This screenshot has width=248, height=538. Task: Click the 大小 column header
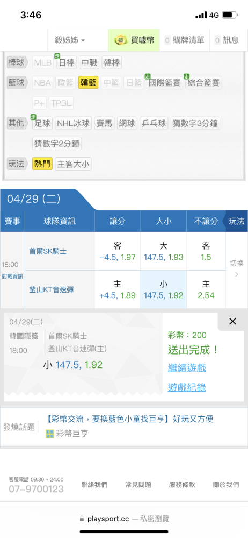point(163,221)
